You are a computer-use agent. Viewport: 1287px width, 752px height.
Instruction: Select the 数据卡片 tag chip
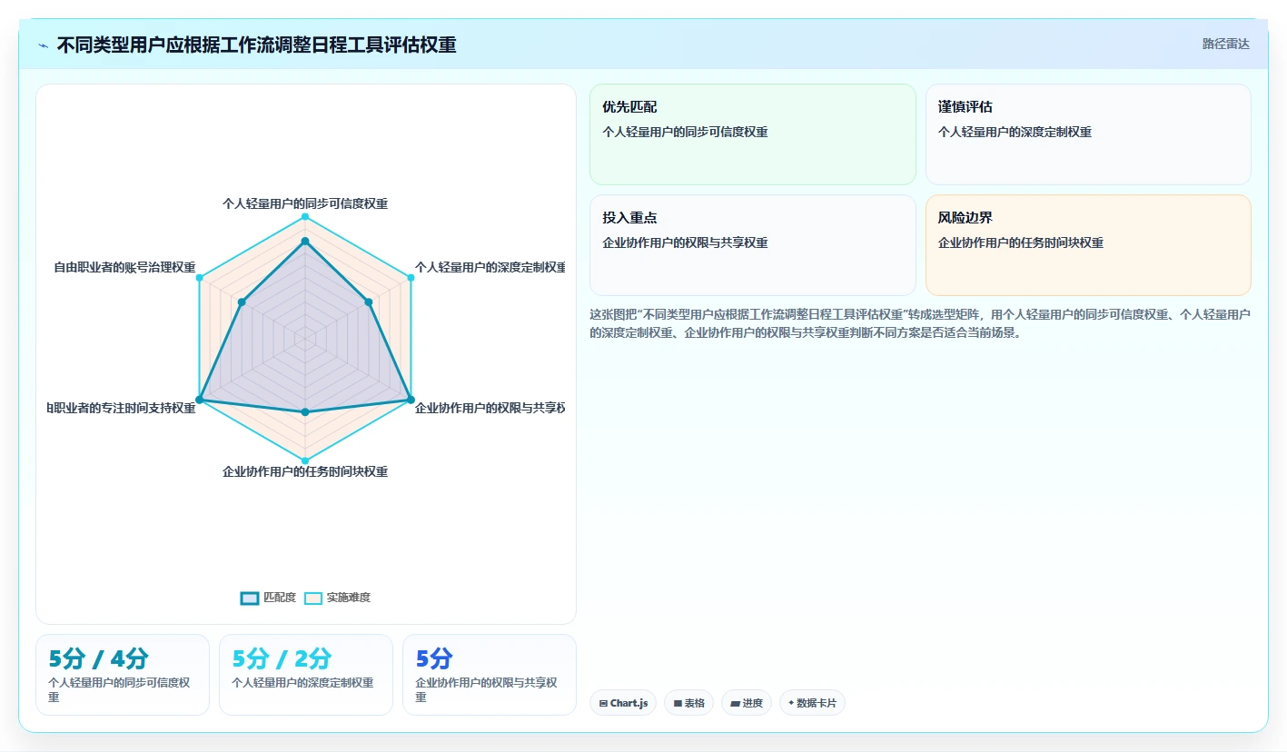(812, 703)
